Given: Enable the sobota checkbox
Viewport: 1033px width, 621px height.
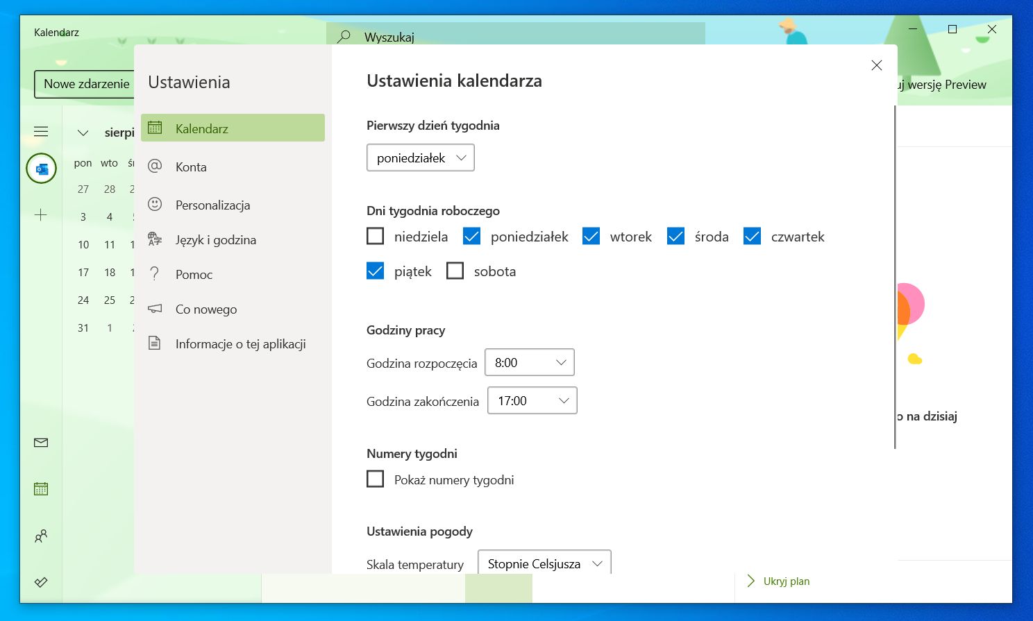Looking at the screenshot, I should click(x=455, y=271).
